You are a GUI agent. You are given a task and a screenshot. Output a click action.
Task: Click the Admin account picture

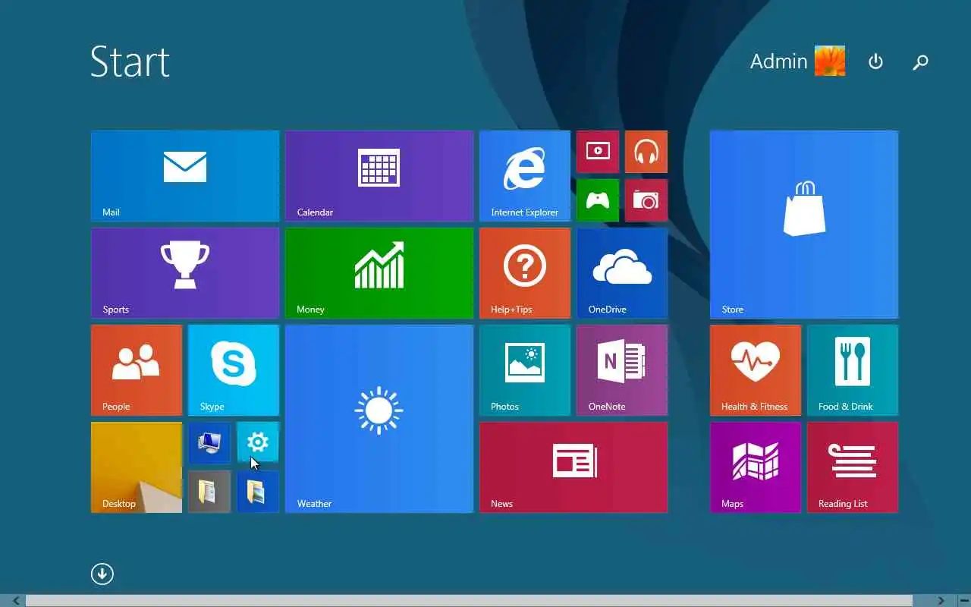[x=830, y=61]
